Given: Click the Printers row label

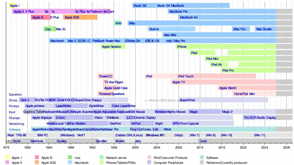Looking at the screenshot, I should tap(14, 106).
